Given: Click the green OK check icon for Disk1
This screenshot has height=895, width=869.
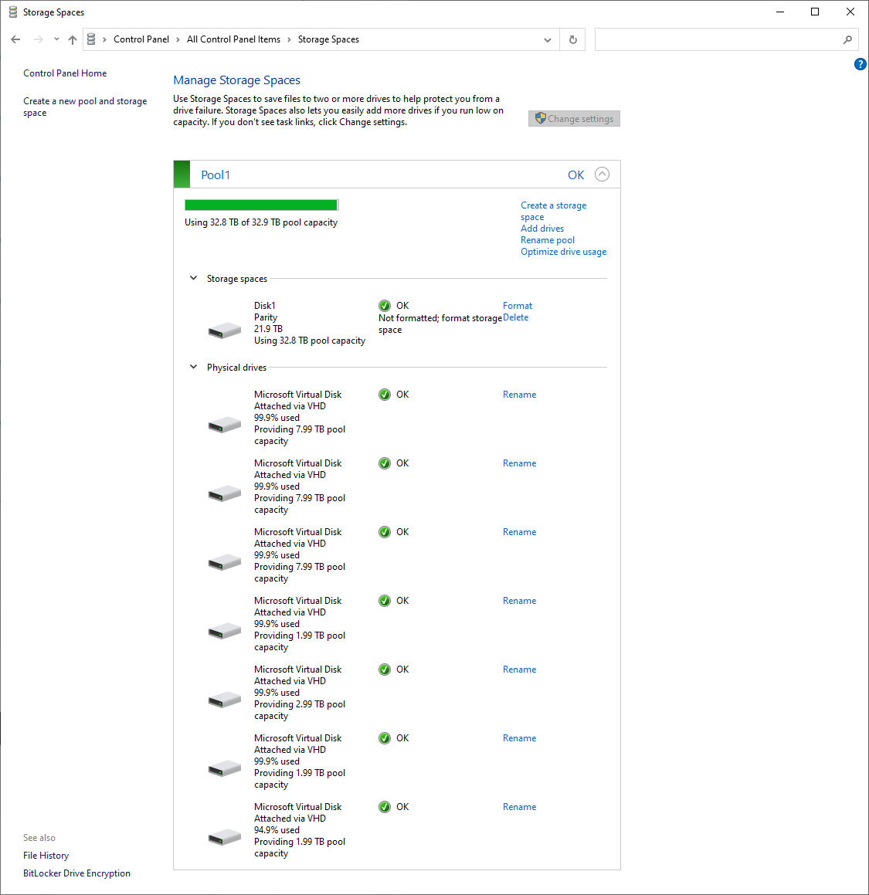Looking at the screenshot, I should click(x=385, y=305).
